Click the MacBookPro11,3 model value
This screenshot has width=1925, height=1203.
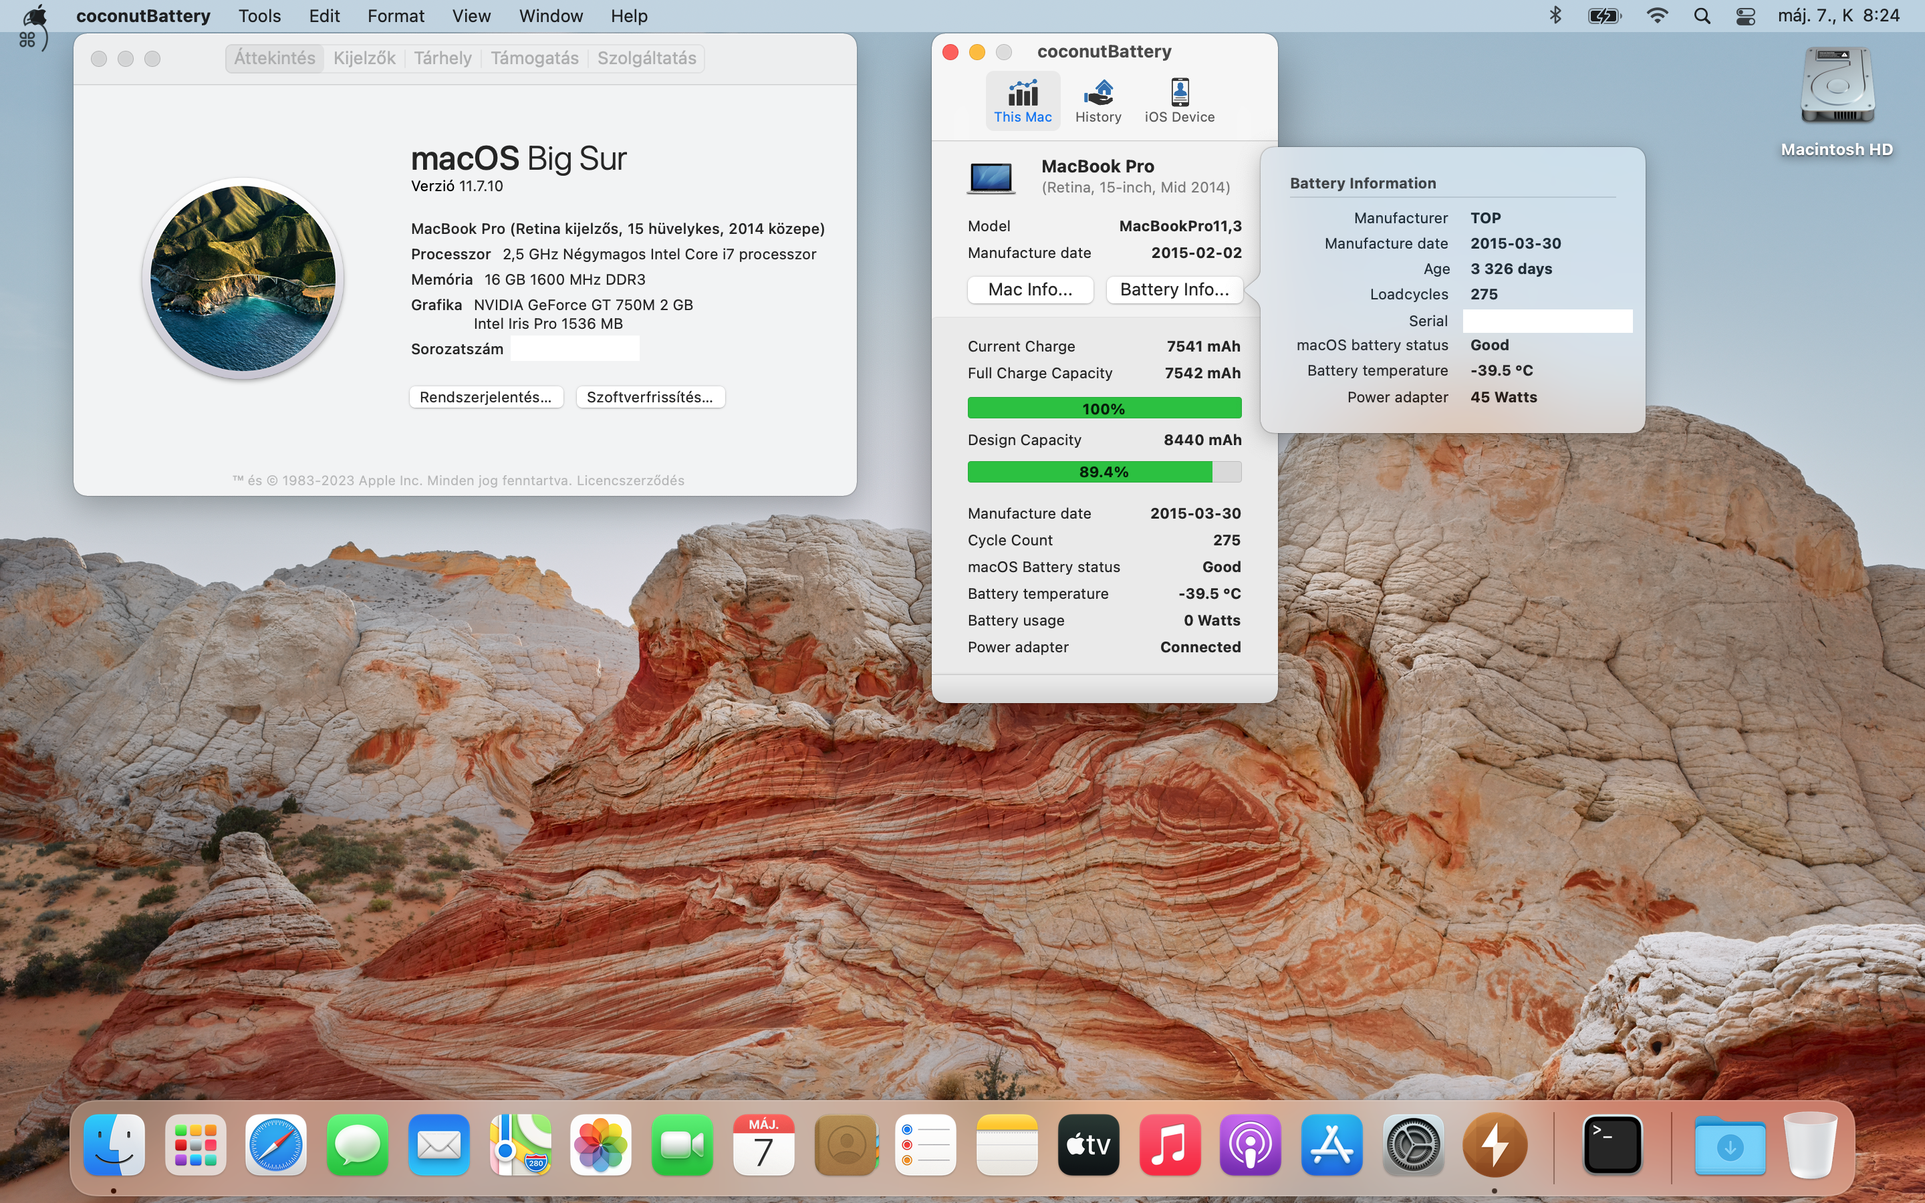[1180, 226]
